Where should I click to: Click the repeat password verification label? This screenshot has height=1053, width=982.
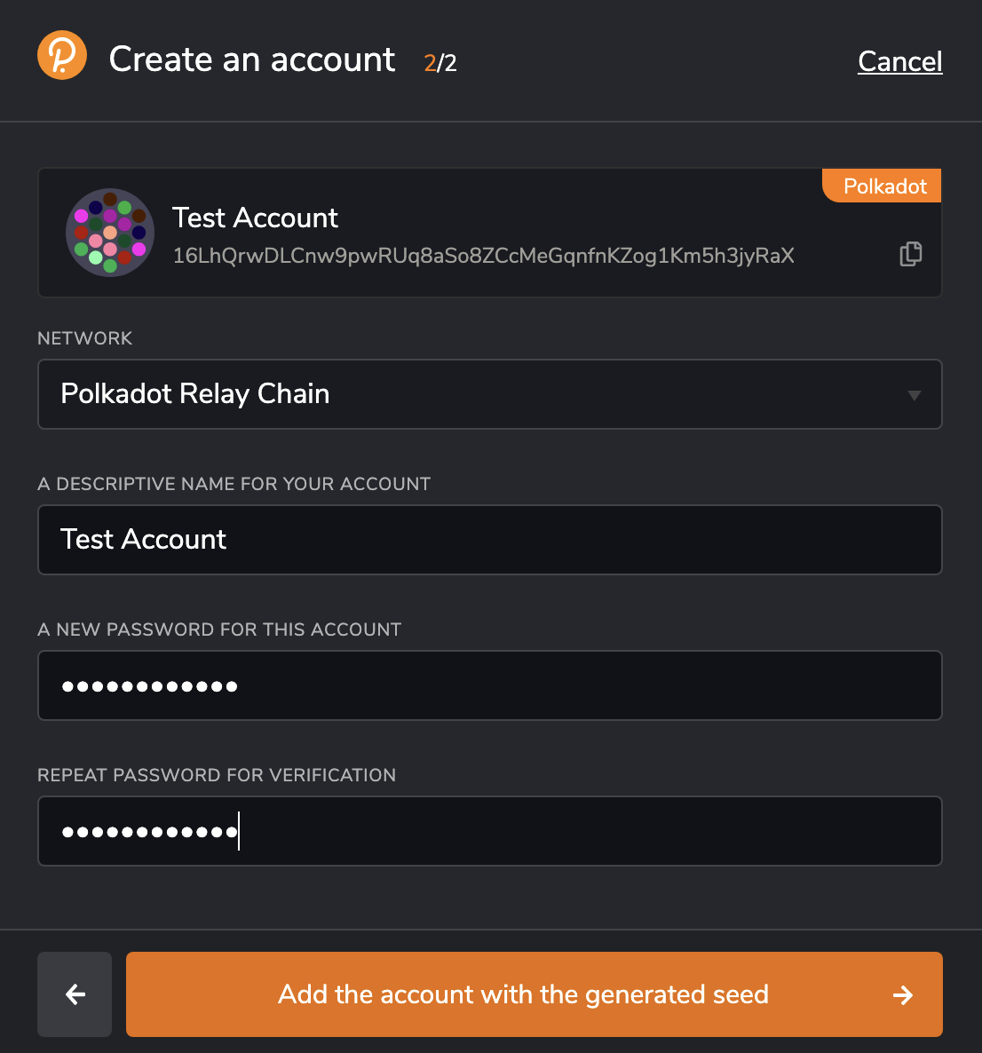217,775
